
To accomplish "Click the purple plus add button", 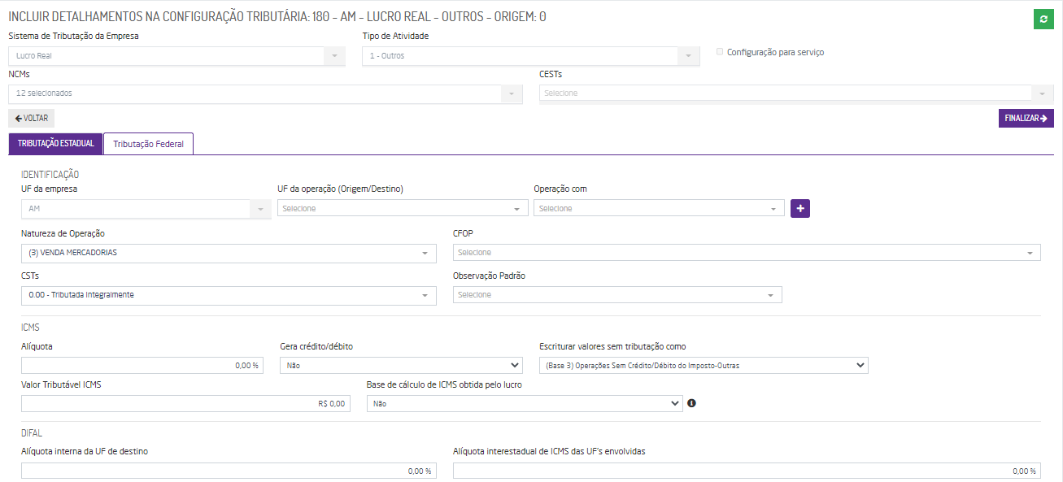I will 800,209.
